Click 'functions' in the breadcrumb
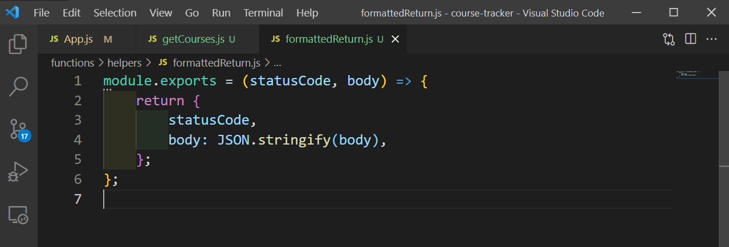Screen dimensions: 729x247 72,63
